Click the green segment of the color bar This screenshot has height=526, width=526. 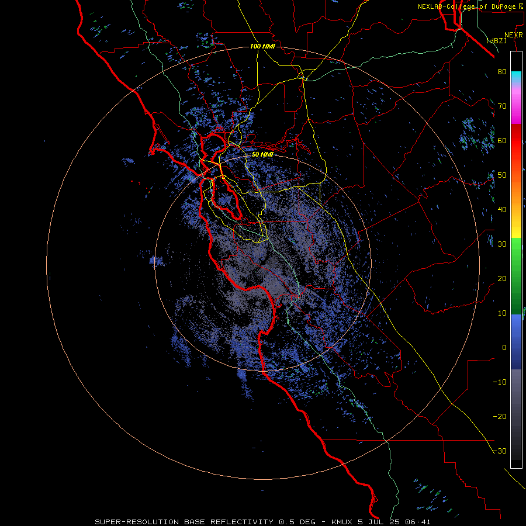pos(516,276)
